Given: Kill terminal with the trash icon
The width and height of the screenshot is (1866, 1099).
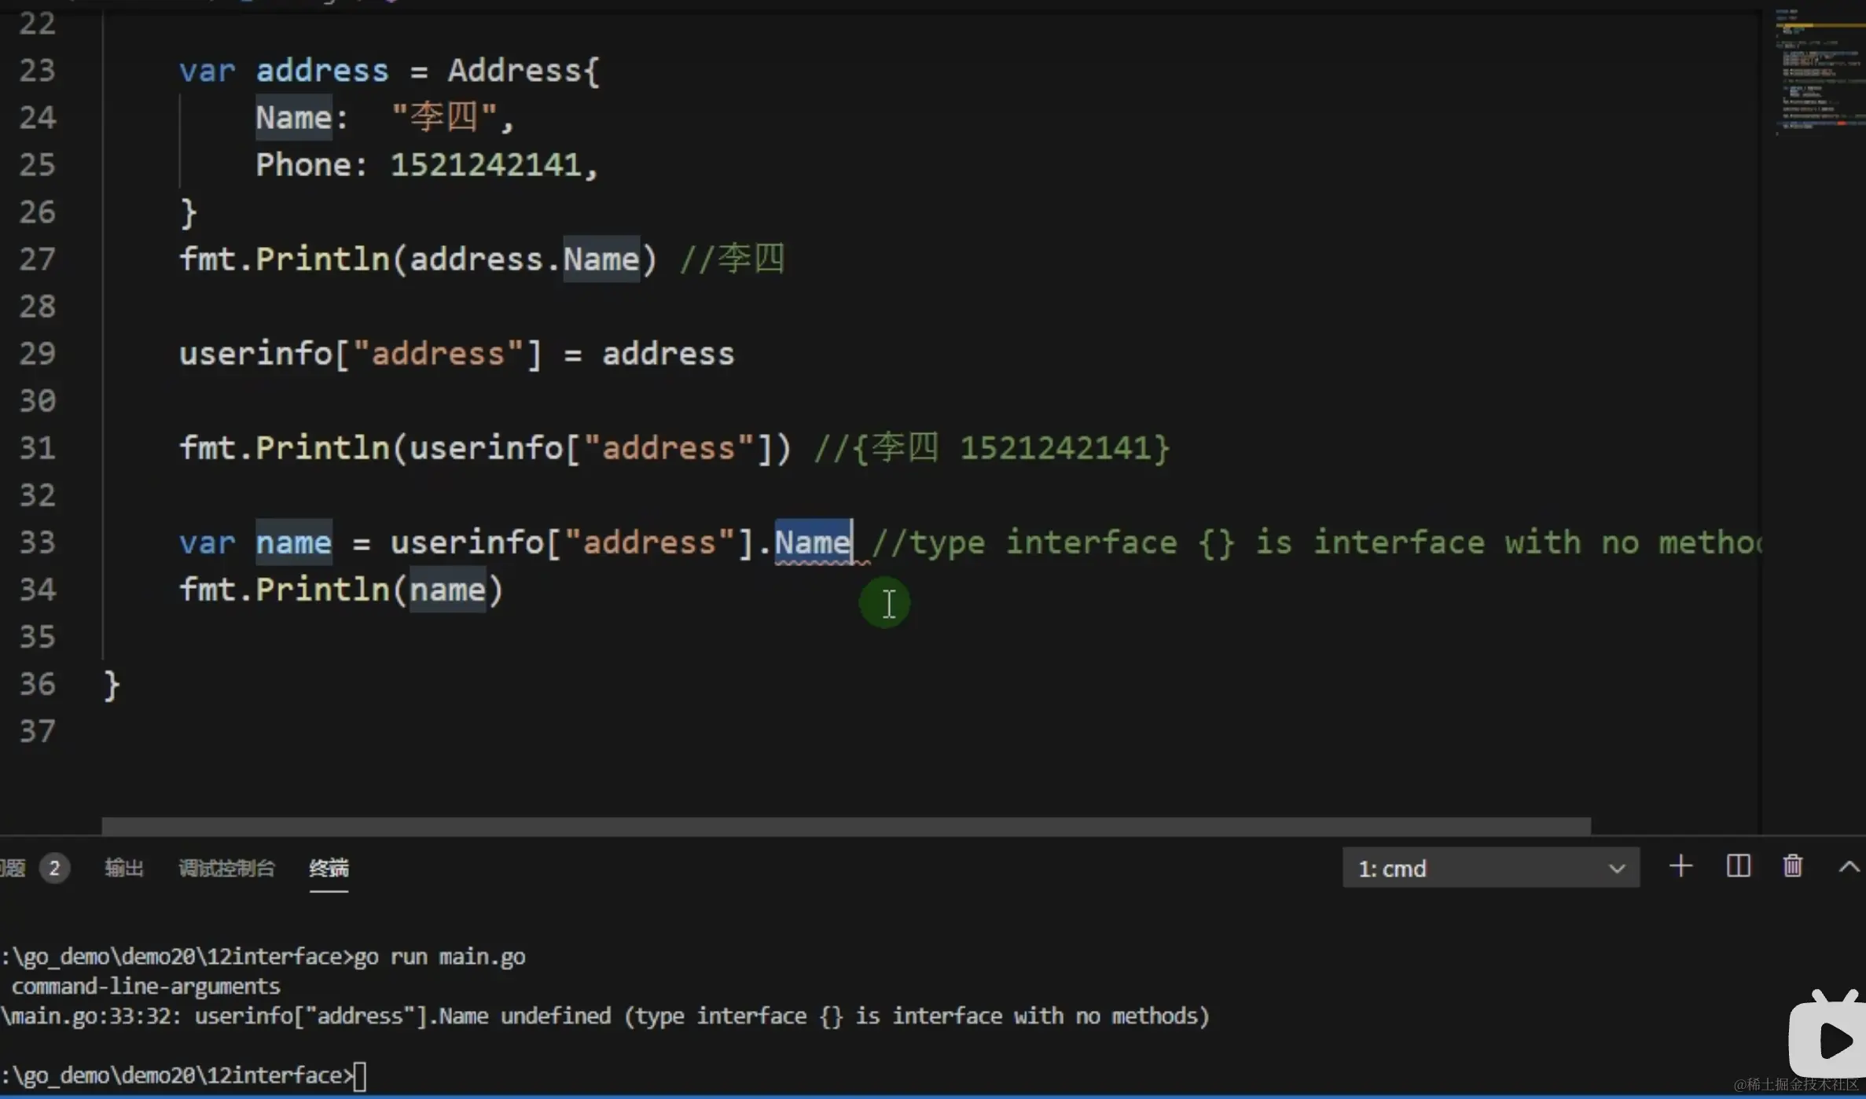Looking at the screenshot, I should (1792, 866).
